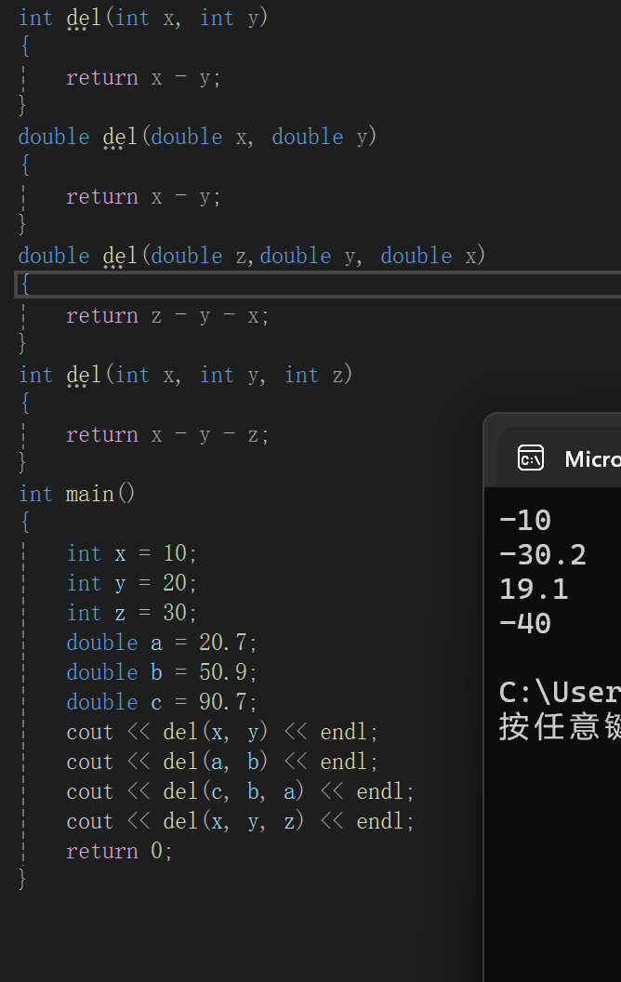
Task: Click the 'double del(double x, double y)' declaration
Action: pos(197,137)
